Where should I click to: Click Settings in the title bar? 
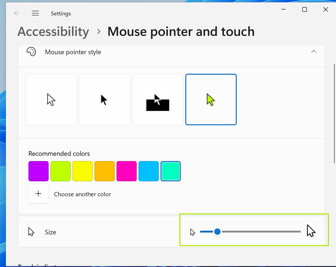[x=61, y=13]
